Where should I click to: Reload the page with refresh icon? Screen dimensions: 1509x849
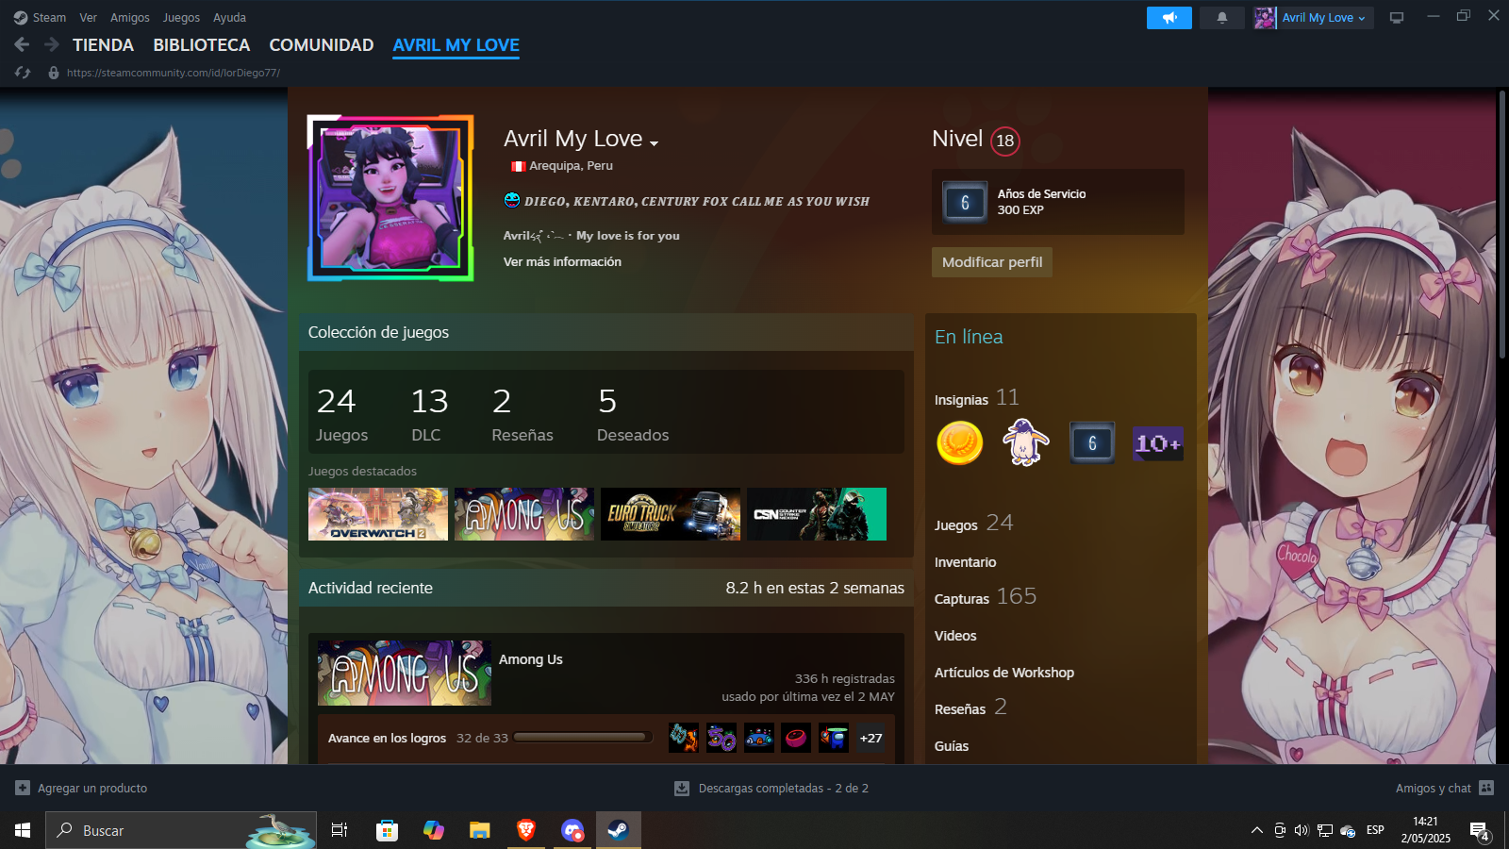pyautogui.click(x=23, y=73)
